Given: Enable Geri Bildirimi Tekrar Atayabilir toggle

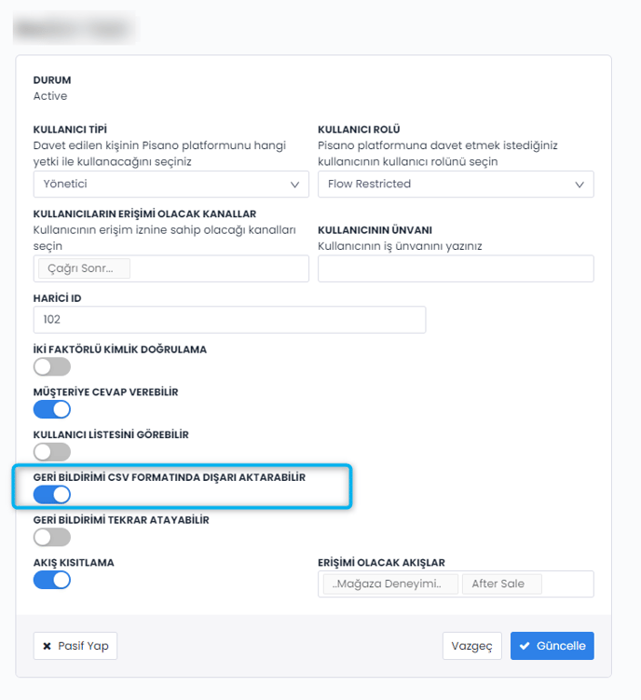Looking at the screenshot, I should [52, 537].
